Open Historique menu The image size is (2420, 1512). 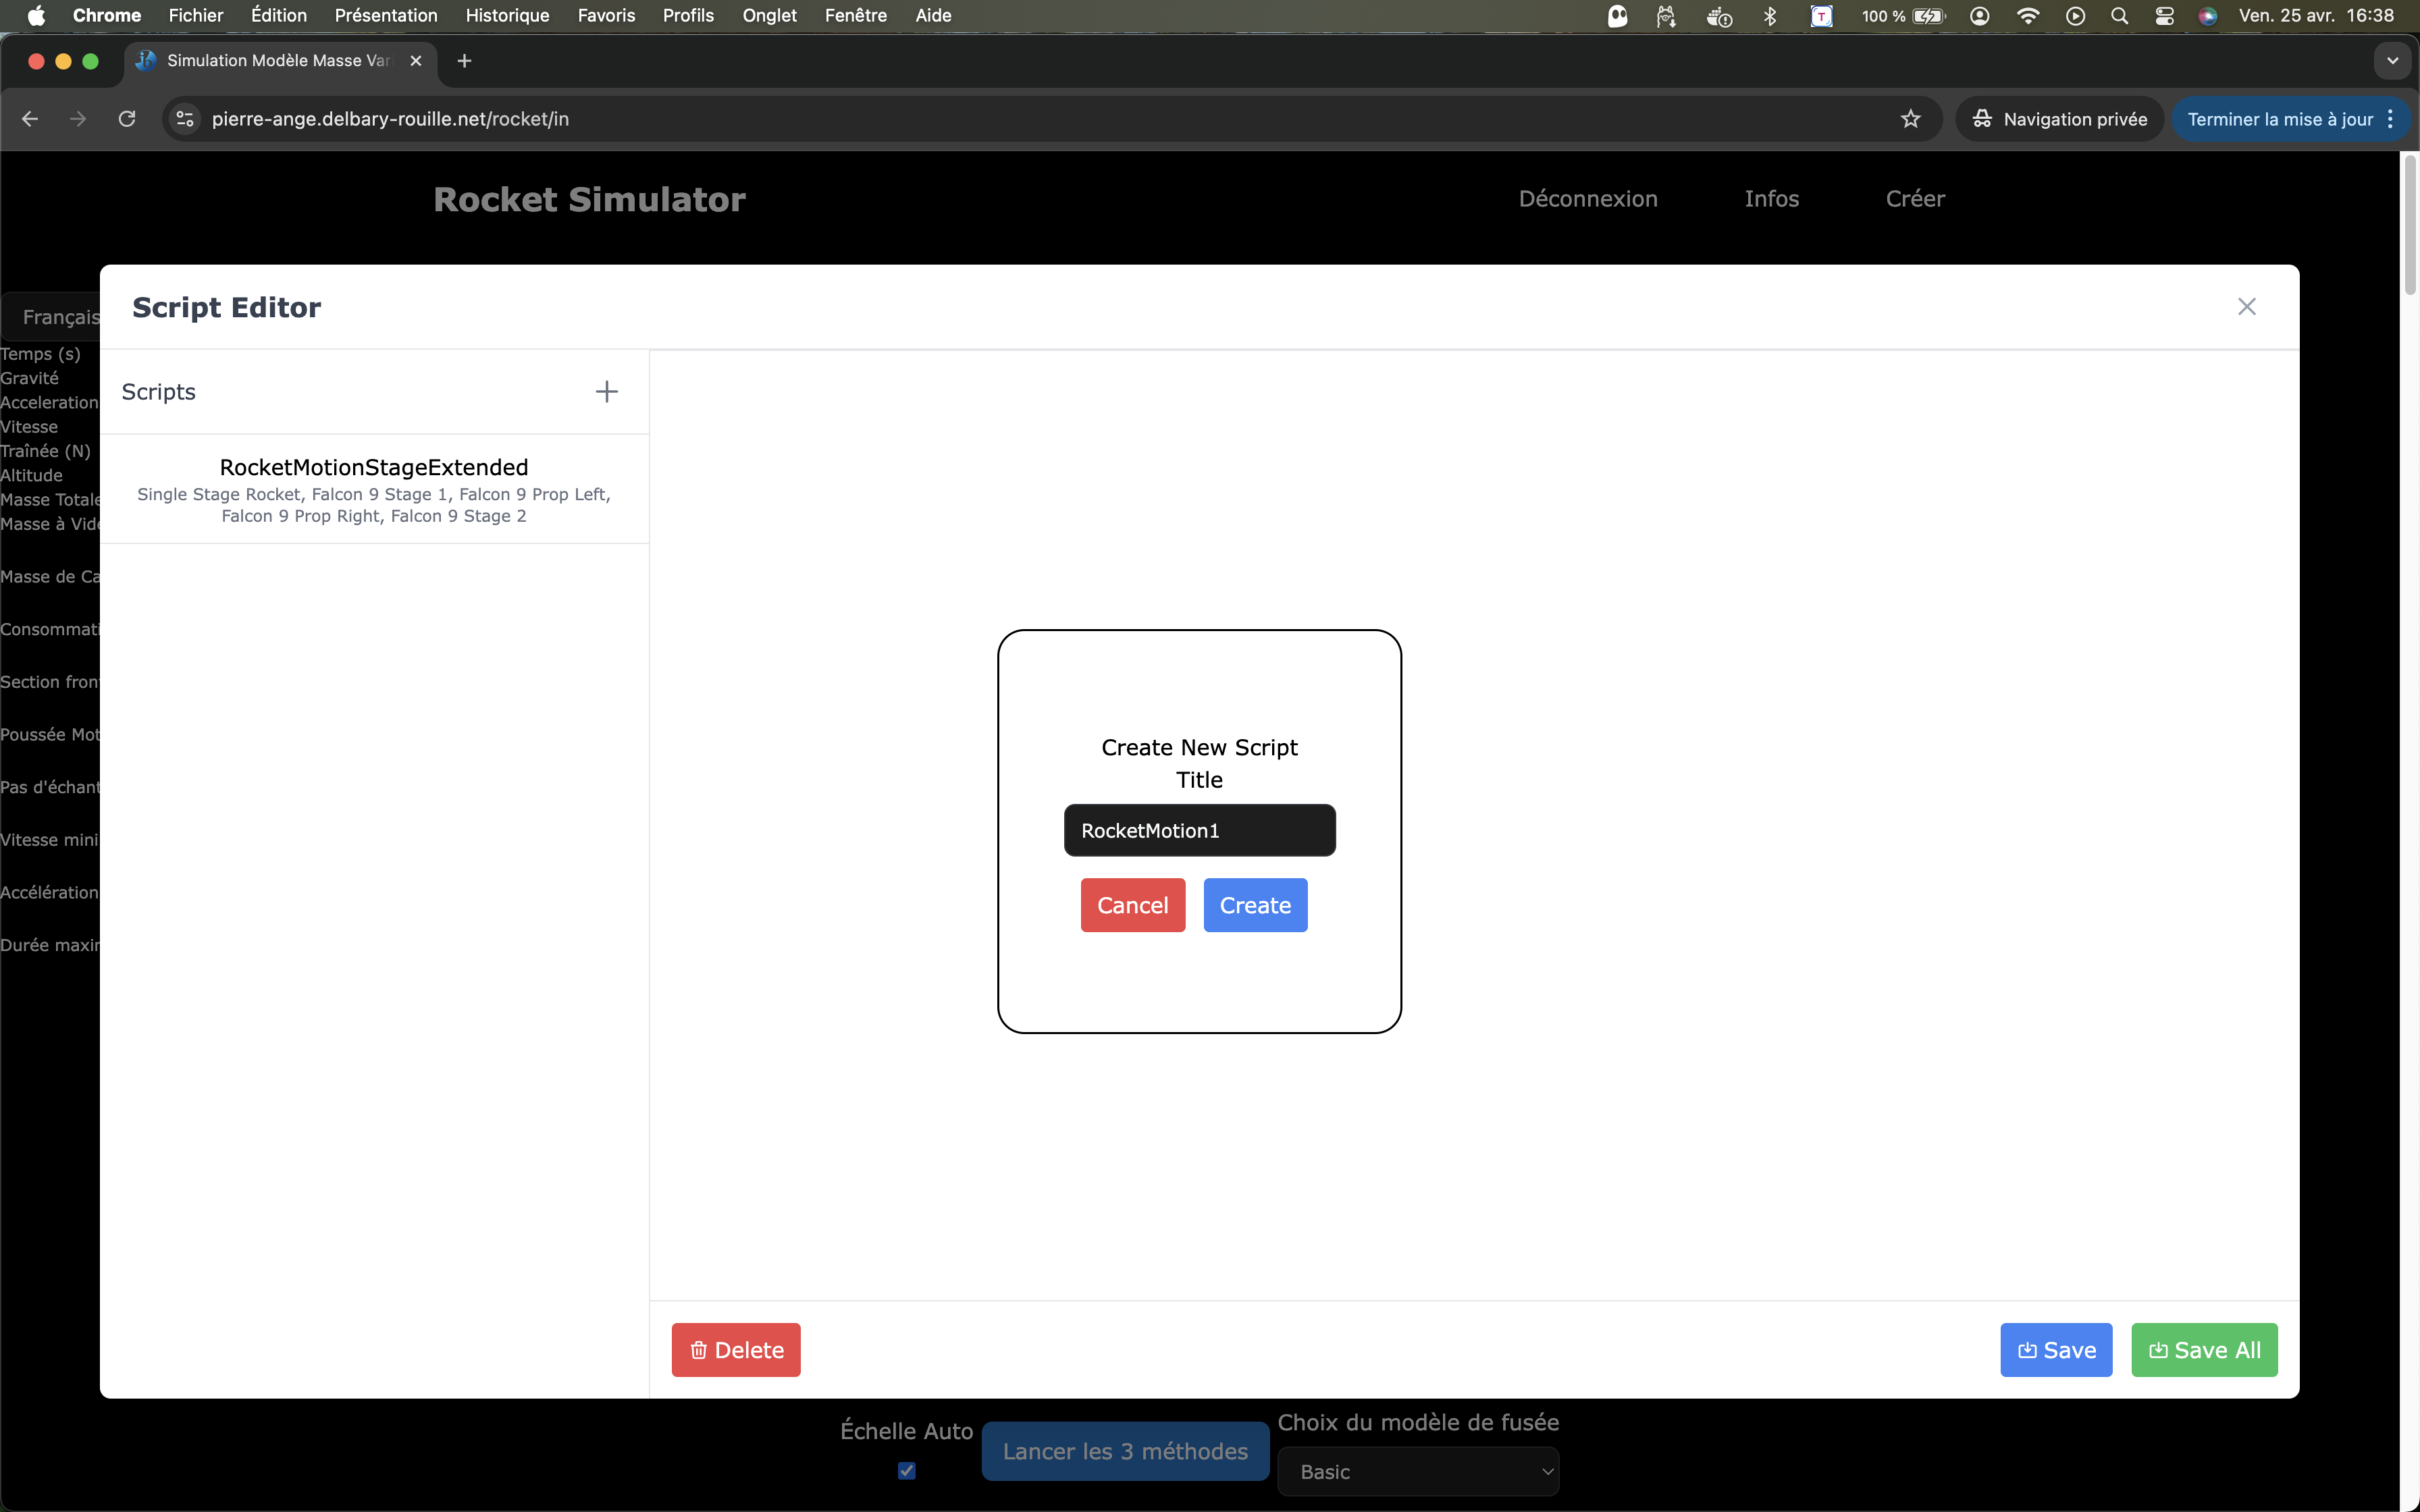click(x=507, y=15)
